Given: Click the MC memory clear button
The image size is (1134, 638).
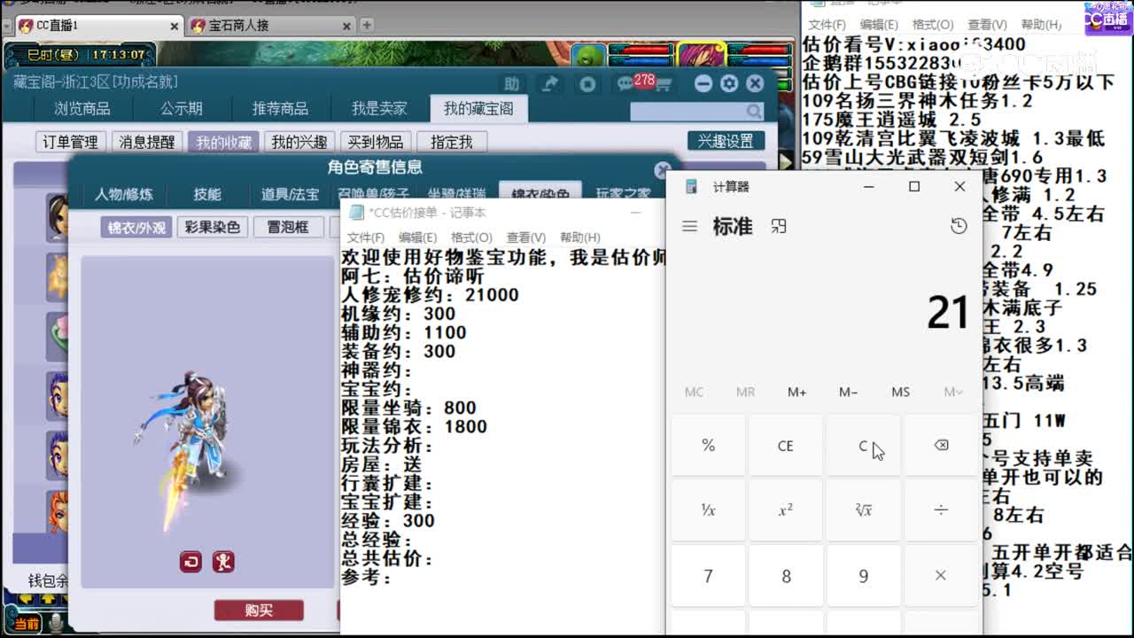Looking at the screenshot, I should pyautogui.click(x=694, y=392).
